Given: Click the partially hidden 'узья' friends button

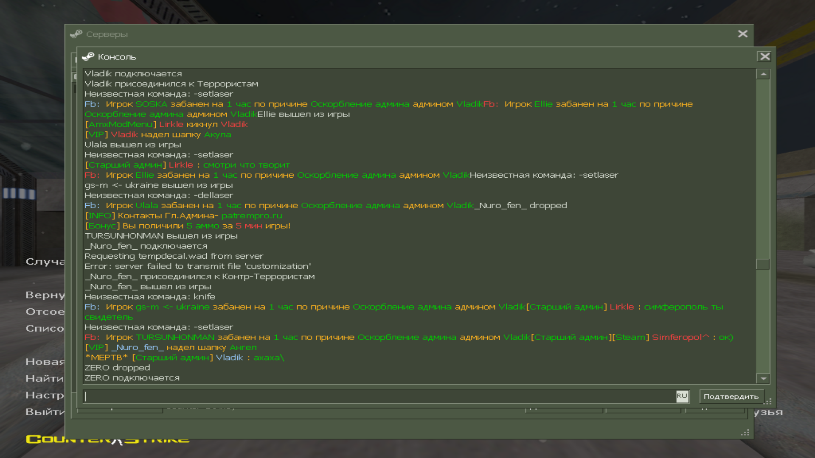Looking at the screenshot, I should coord(769,412).
